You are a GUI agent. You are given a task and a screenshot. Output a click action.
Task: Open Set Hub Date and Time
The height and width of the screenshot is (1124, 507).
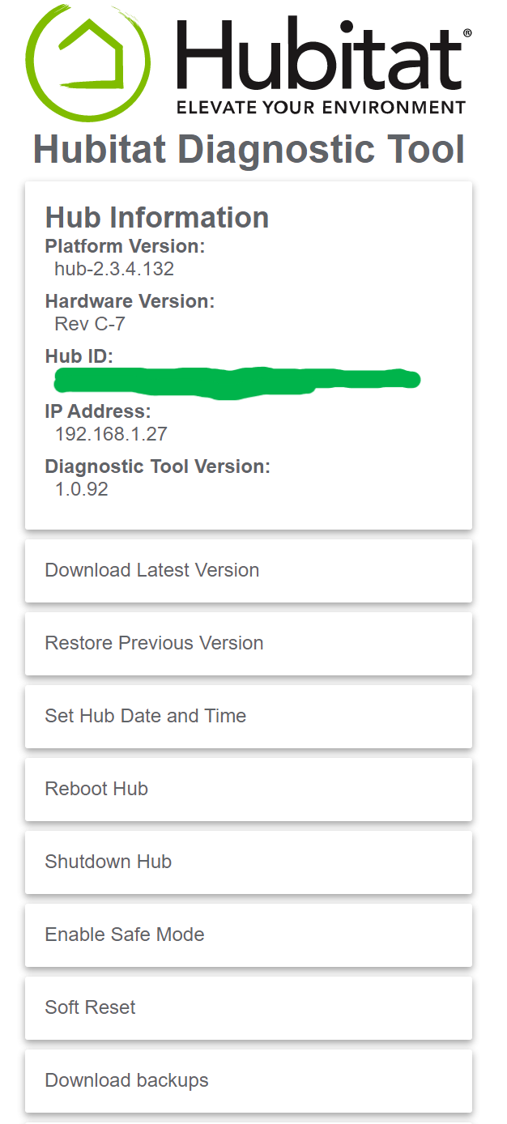pos(248,716)
